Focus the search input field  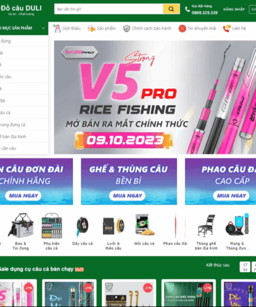pos(109,9)
